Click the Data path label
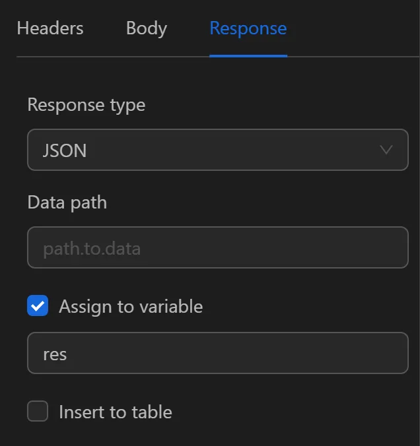 coord(67,202)
